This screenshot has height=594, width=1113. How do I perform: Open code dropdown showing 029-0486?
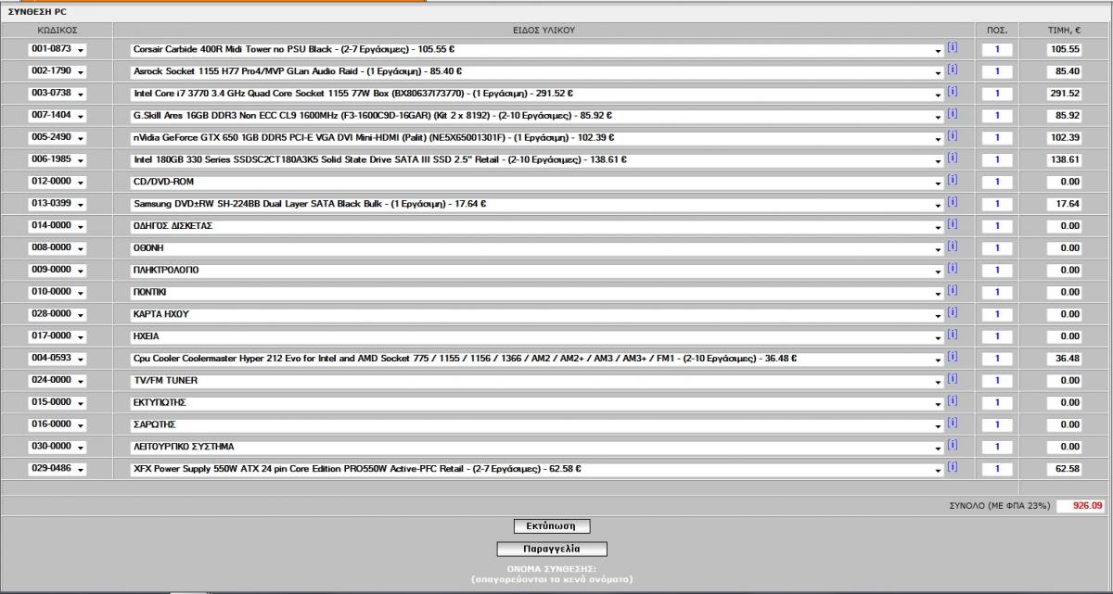(x=57, y=469)
